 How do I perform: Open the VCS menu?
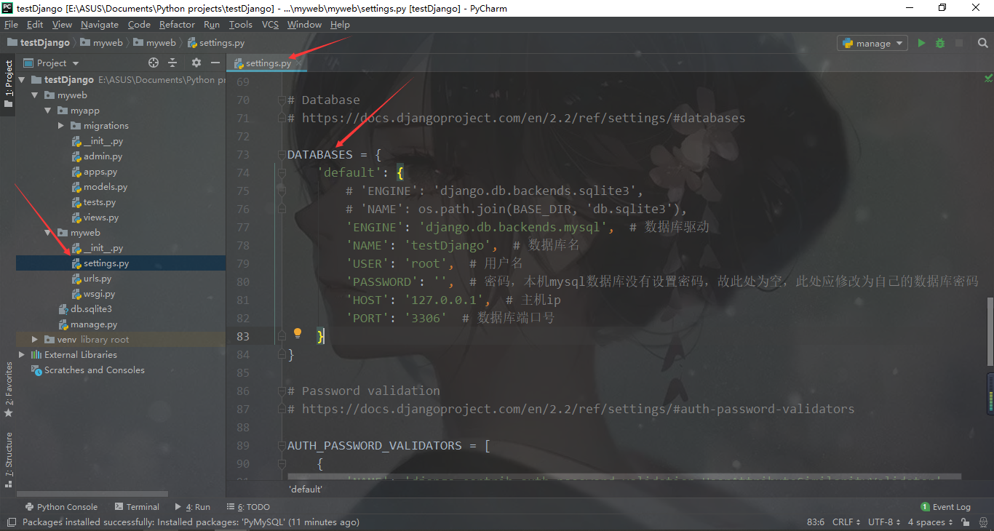pyautogui.click(x=270, y=24)
